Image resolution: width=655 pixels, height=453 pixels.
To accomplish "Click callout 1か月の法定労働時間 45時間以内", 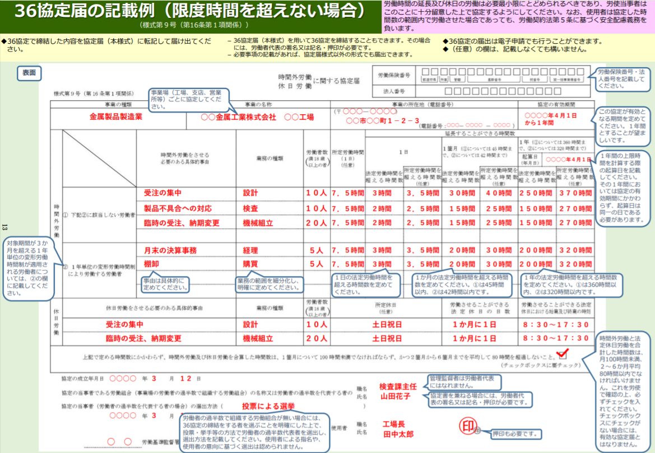I will (x=461, y=285).
